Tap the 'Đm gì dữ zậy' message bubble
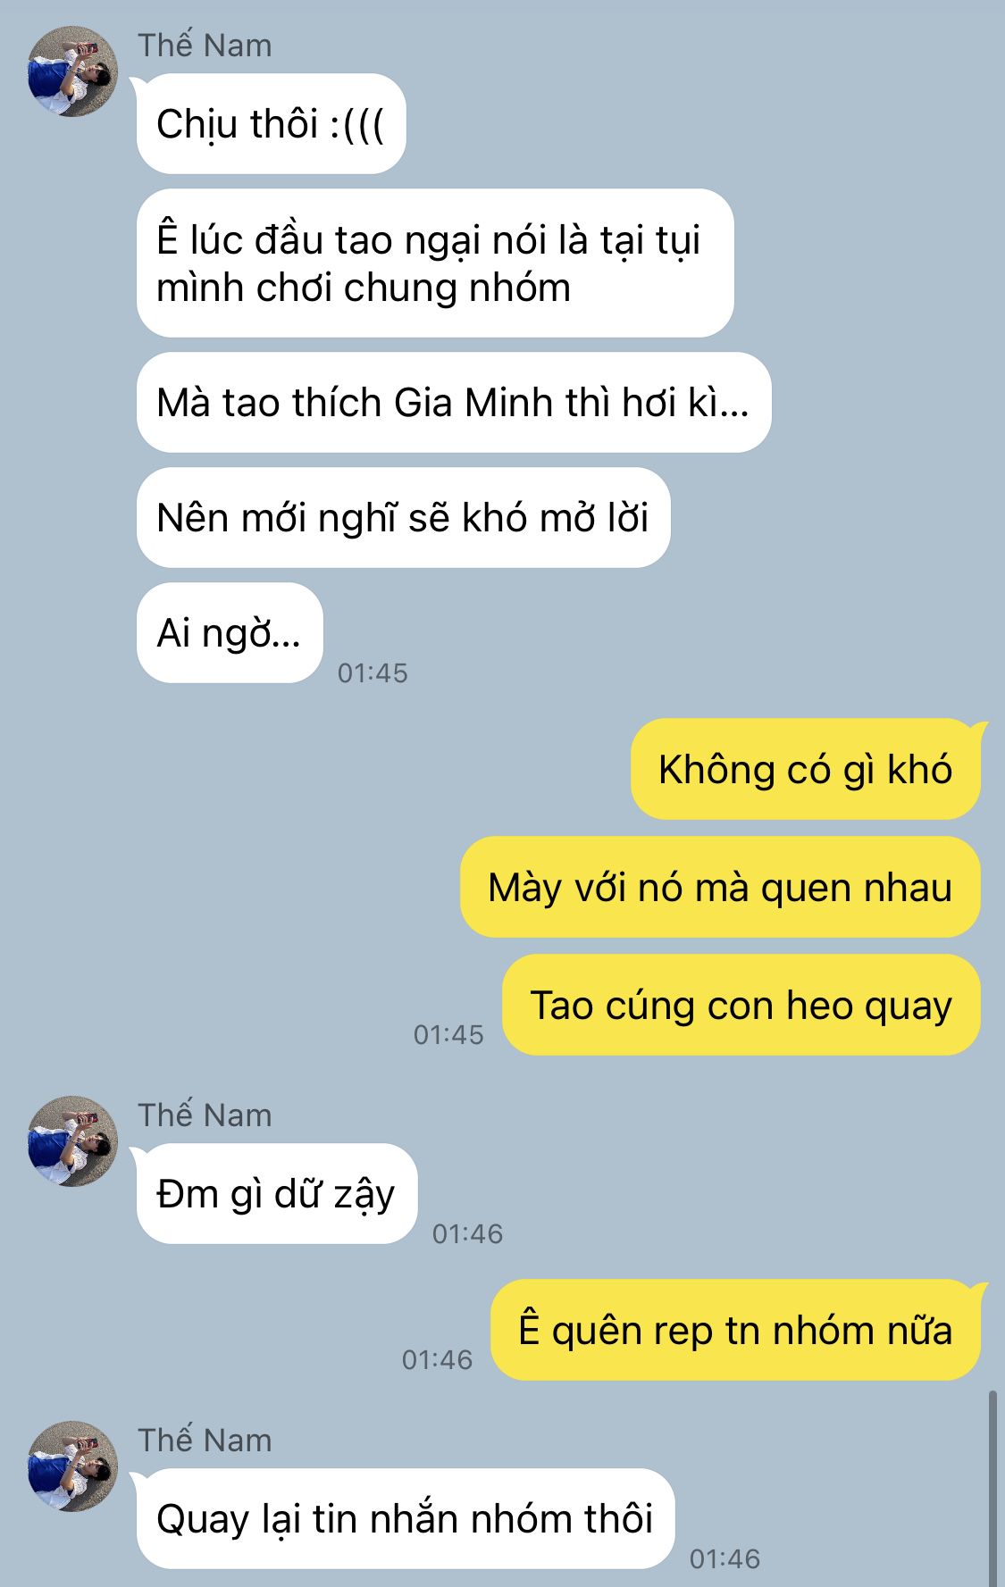The height and width of the screenshot is (1587, 1005). pyautogui.click(x=277, y=1194)
